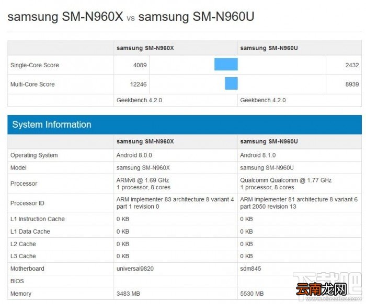Click Model row label
366x304 pixels.
(x=18, y=168)
